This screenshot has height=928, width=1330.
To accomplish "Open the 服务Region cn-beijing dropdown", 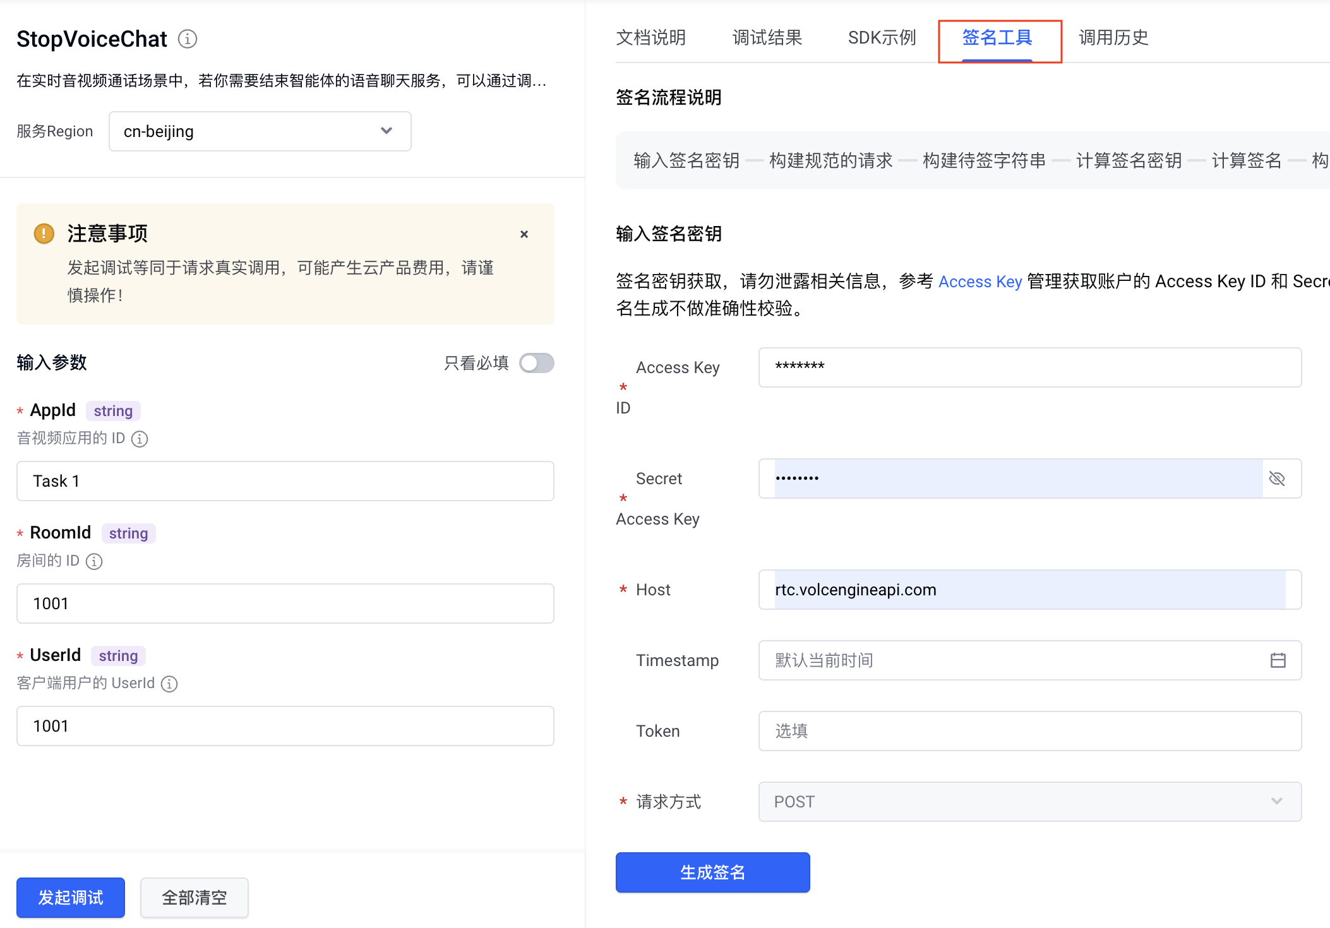I will coord(260,131).
